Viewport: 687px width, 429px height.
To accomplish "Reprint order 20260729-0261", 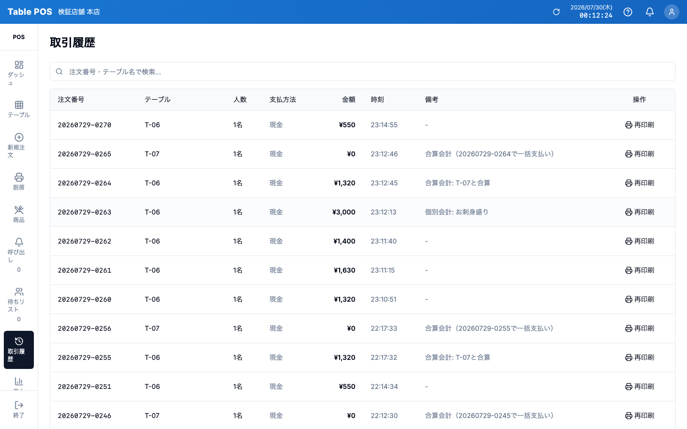I will click(x=639, y=270).
